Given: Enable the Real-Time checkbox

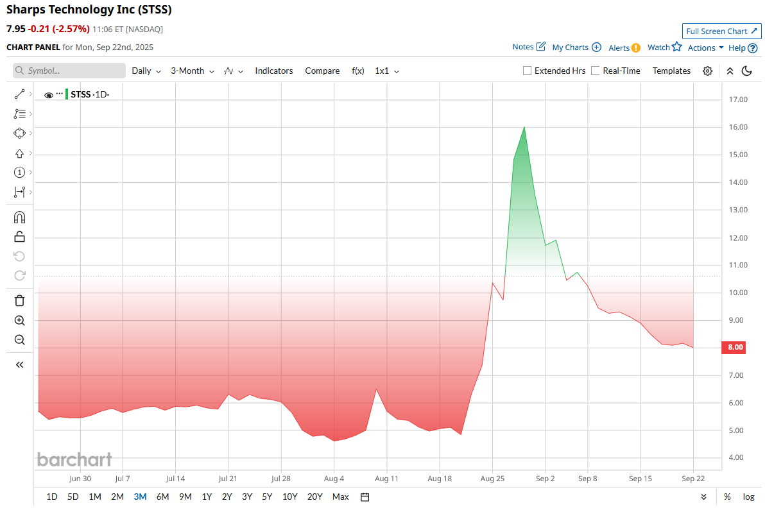Looking at the screenshot, I should [595, 71].
